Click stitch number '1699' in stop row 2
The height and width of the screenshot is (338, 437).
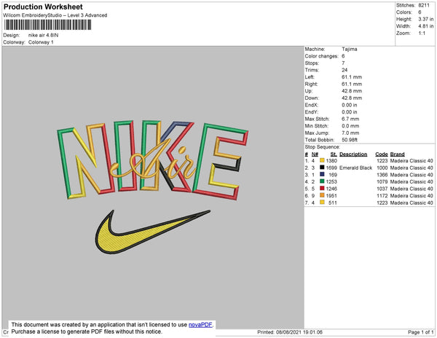click(x=331, y=168)
